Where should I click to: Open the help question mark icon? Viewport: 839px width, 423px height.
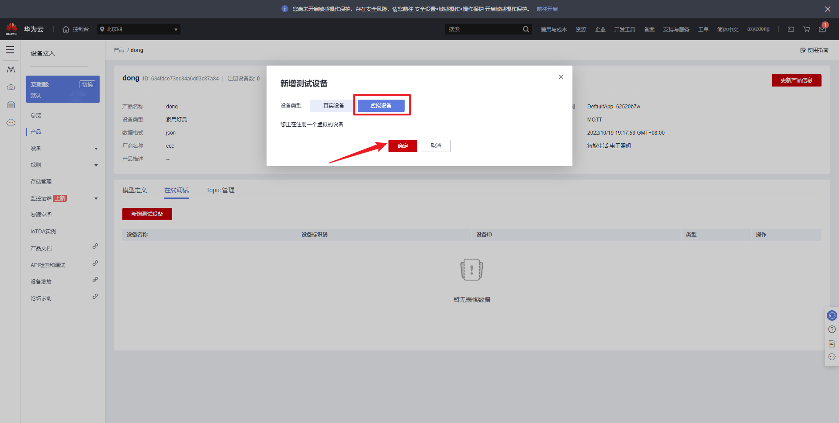coord(832,329)
